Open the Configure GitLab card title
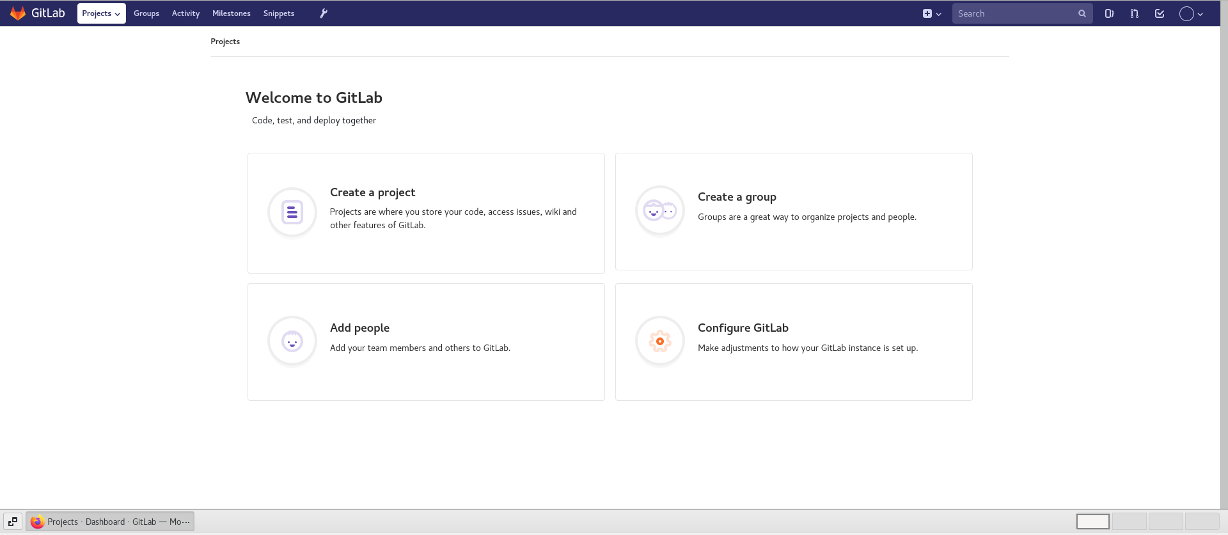 tap(743, 328)
